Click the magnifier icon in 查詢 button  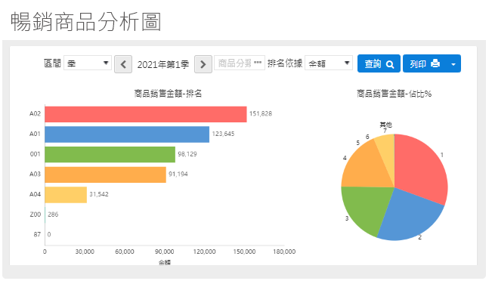coord(390,64)
